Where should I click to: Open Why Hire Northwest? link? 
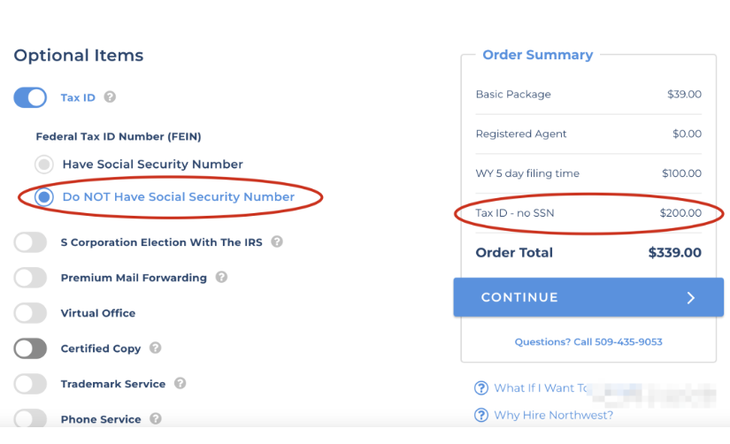pos(553,415)
